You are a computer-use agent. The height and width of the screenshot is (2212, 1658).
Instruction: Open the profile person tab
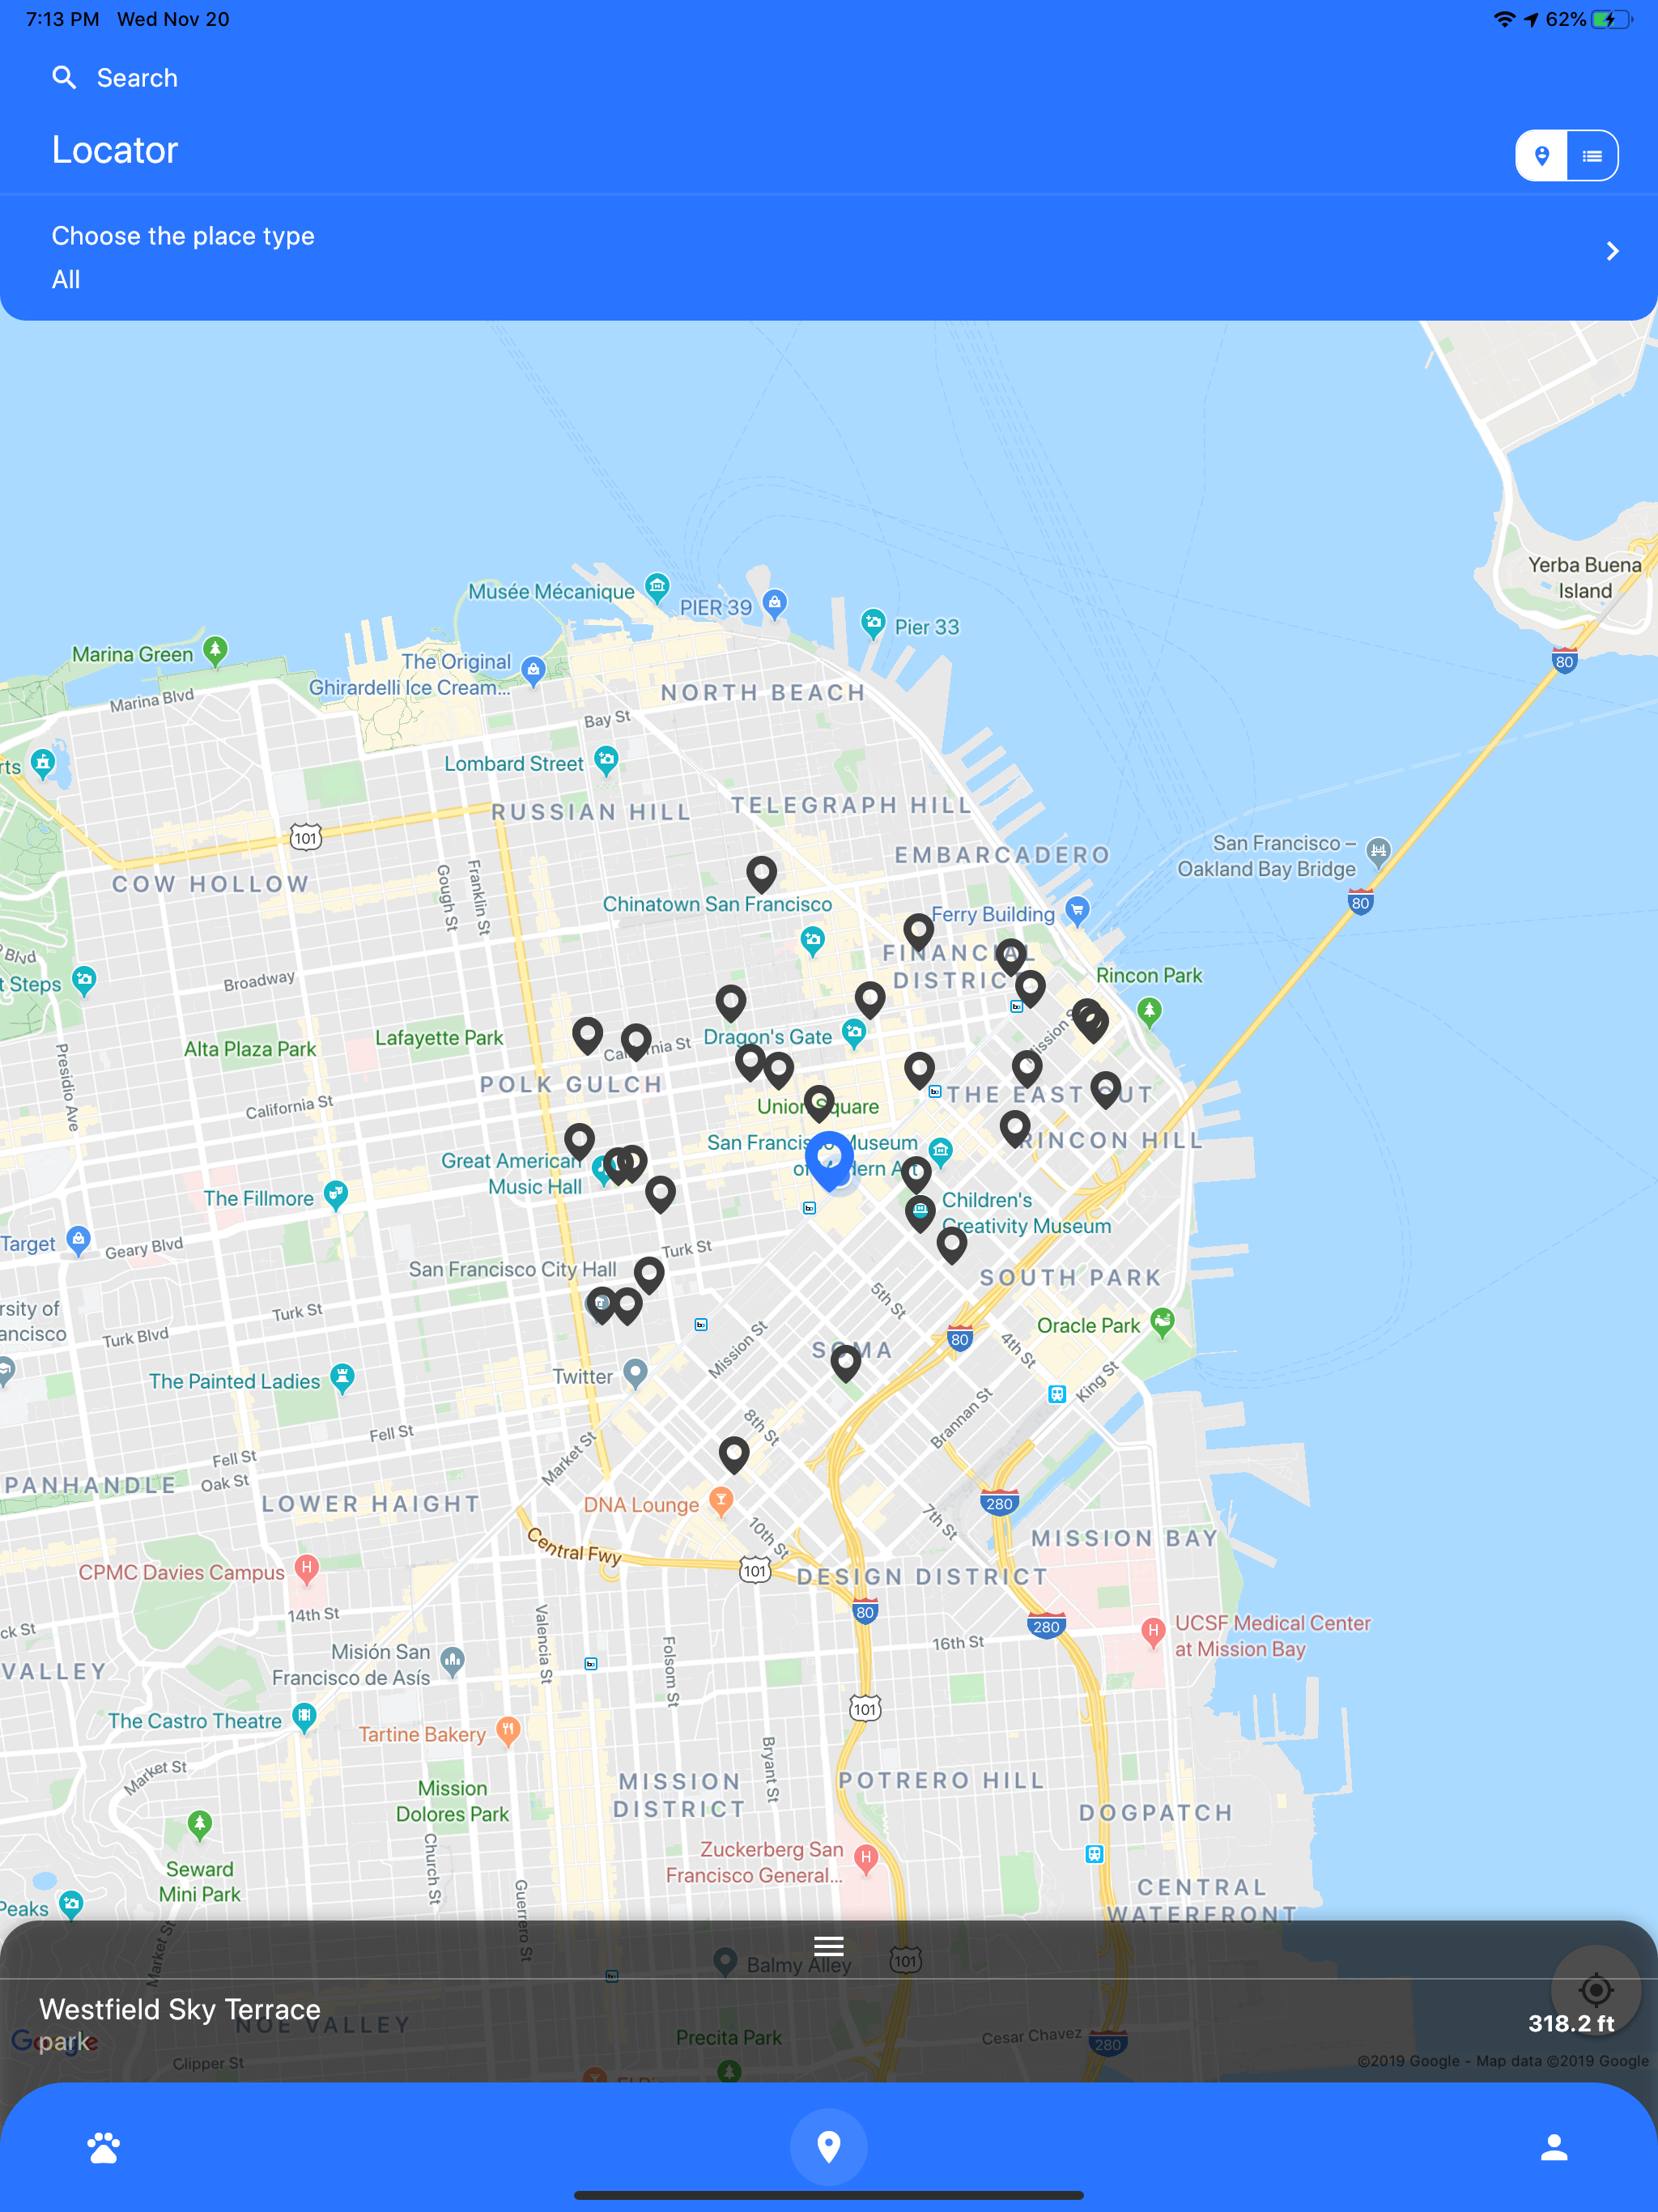coord(1554,2147)
